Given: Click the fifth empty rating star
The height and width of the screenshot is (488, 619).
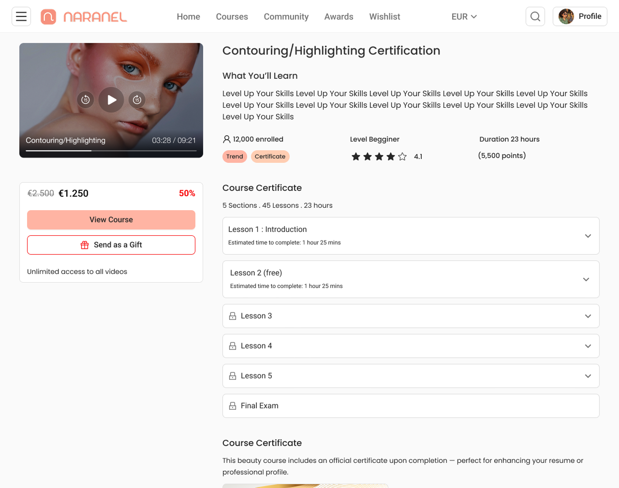Looking at the screenshot, I should point(402,157).
